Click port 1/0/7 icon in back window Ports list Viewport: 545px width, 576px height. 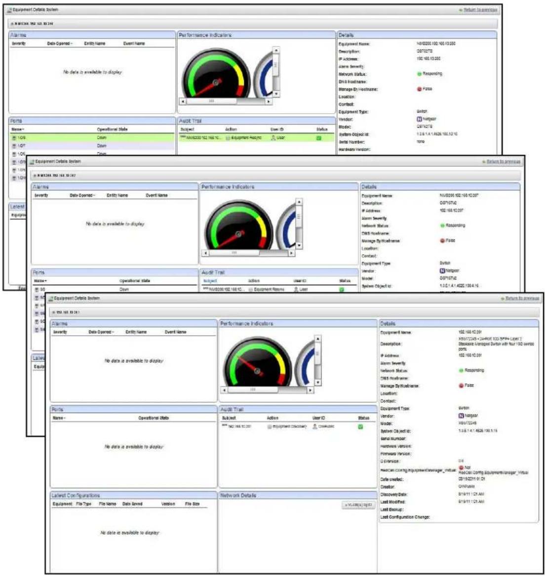click(14, 146)
